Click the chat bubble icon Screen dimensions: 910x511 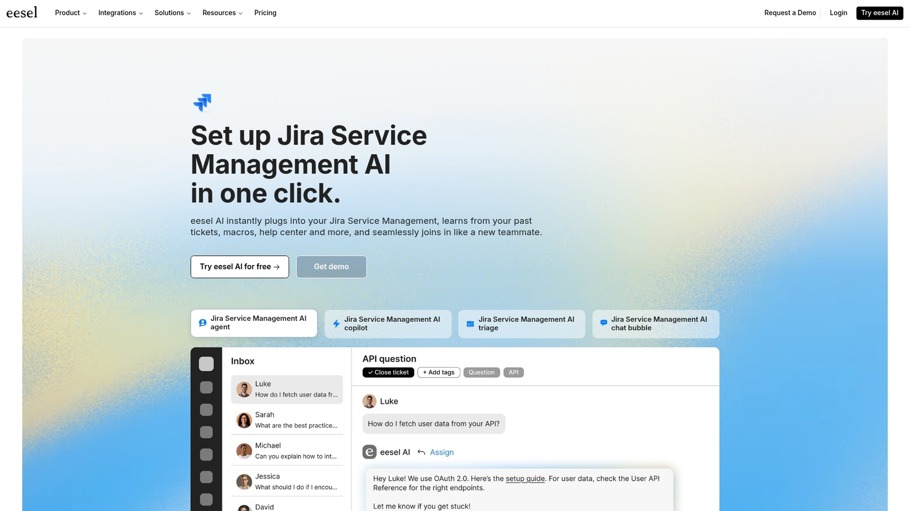pos(603,323)
